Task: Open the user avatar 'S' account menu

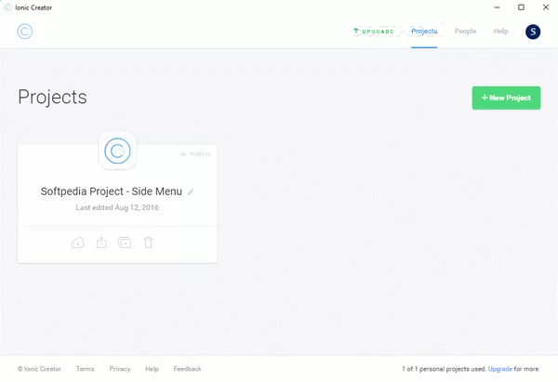Action: point(533,32)
